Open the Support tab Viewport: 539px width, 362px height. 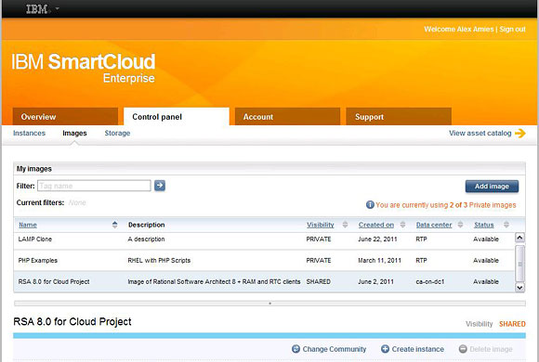pyautogui.click(x=399, y=117)
